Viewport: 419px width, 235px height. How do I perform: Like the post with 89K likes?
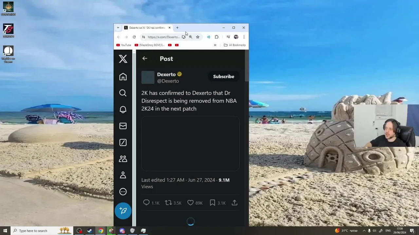195,203
